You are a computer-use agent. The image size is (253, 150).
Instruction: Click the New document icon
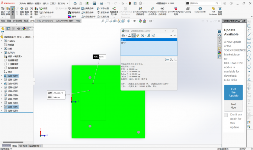(80, 3)
